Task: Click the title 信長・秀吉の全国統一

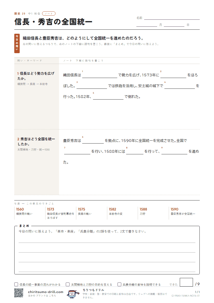Action: pos(53,22)
